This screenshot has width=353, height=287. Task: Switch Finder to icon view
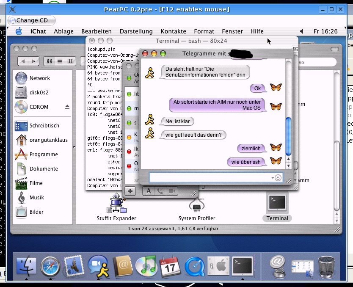pyautogui.click(x=49, y=61)
